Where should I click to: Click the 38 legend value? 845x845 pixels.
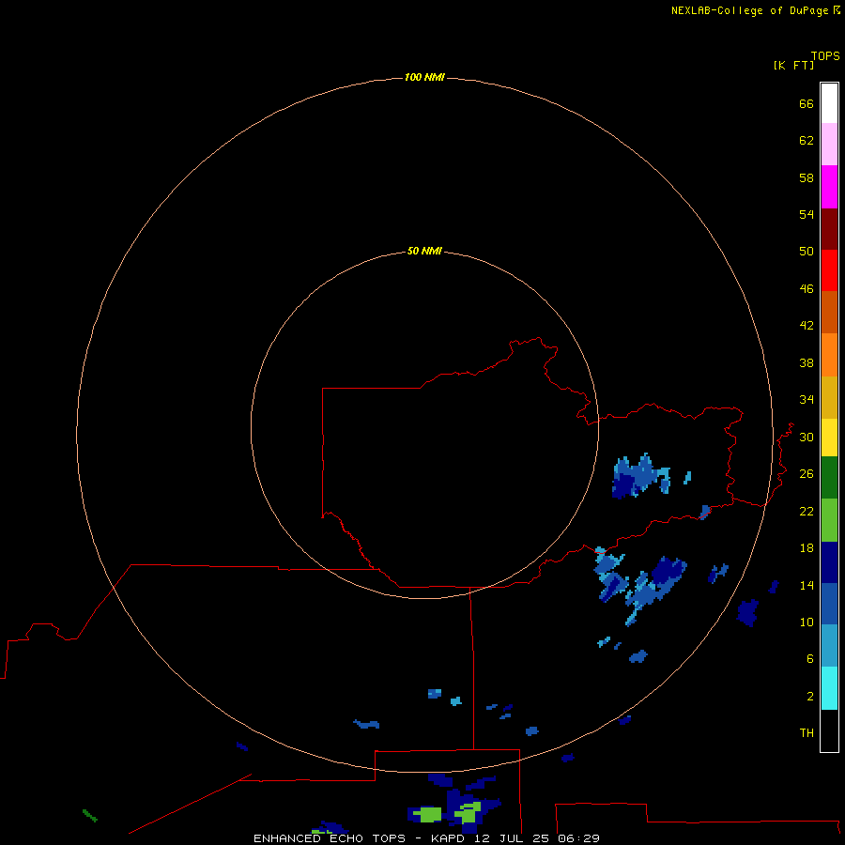[807, 363]
